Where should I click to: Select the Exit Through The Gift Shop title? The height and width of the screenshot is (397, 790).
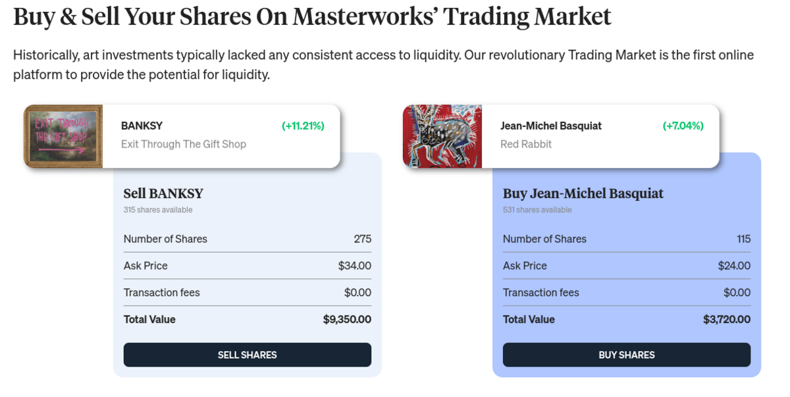click(184, 144)
